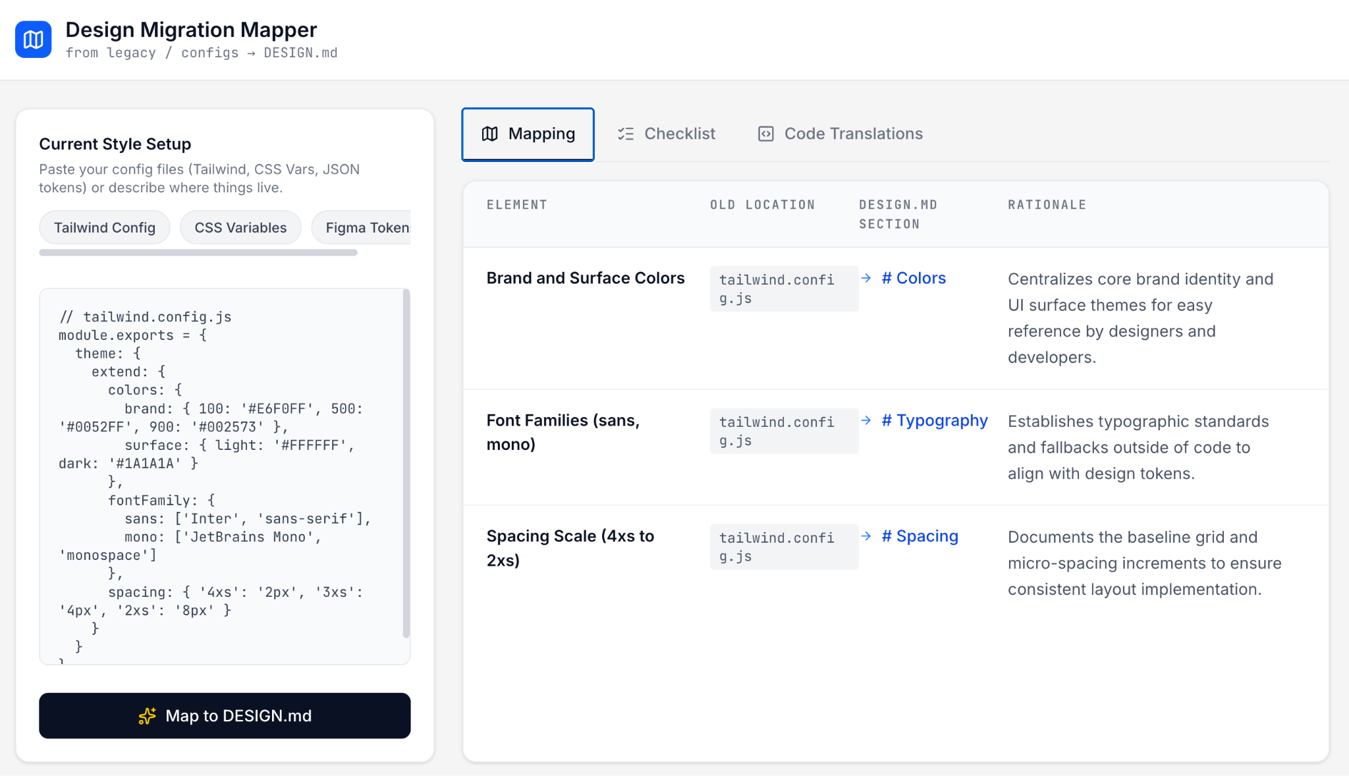1349x776 pixels.
Task: Click the ELEMENT column header
Action: click(517, 205)
